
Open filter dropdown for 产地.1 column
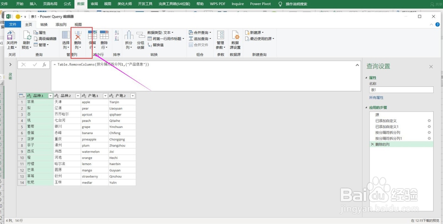(105, 96)
